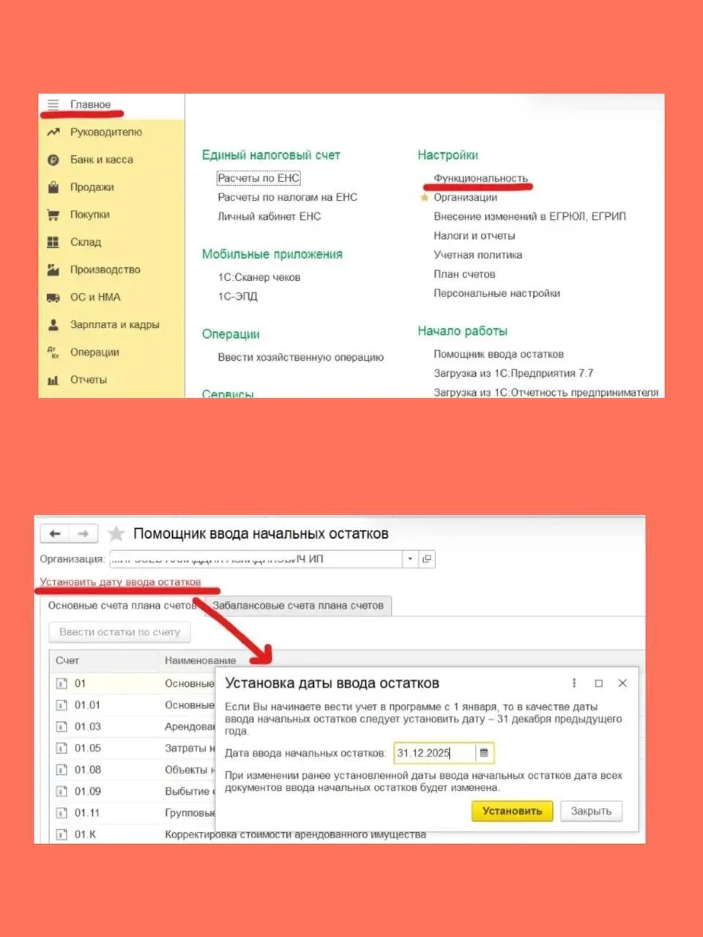The width and height of the screenshot is (703, 937).
Task: Click the back arrow navigation button
Action: (55, 534)
